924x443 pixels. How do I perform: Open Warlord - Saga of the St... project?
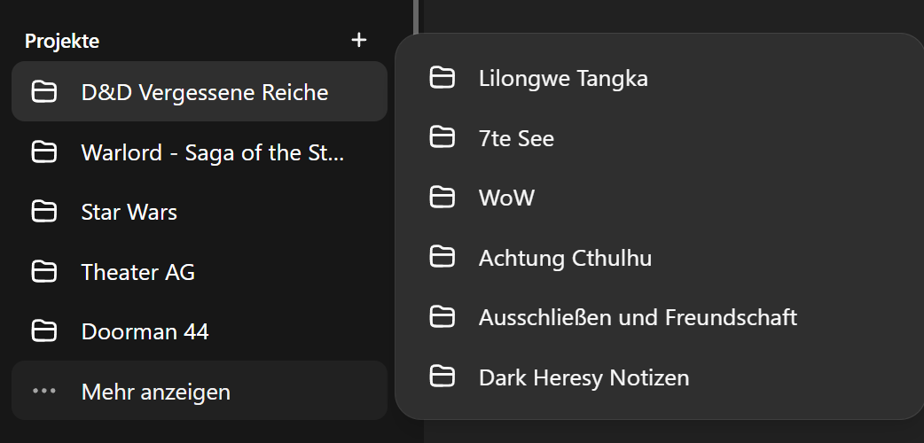[200, 152]
